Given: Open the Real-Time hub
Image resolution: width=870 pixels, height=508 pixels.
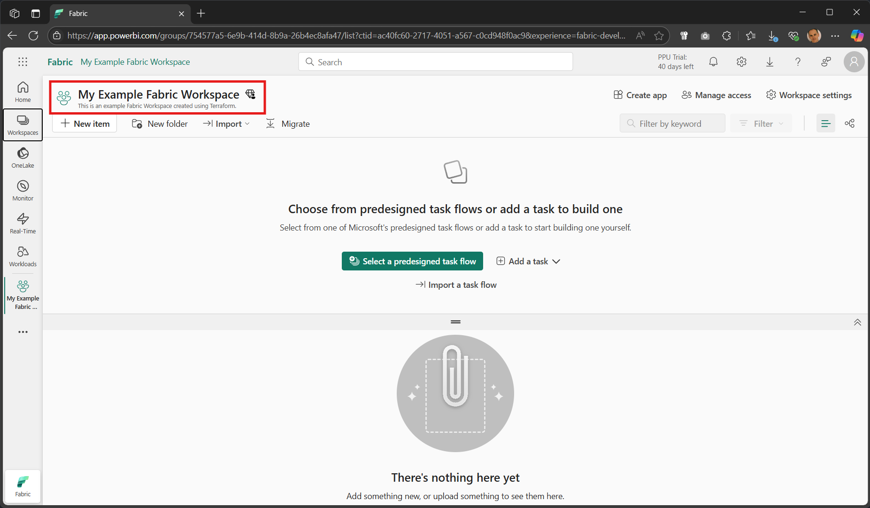Looking at the screenshot, I should [23, 223].
